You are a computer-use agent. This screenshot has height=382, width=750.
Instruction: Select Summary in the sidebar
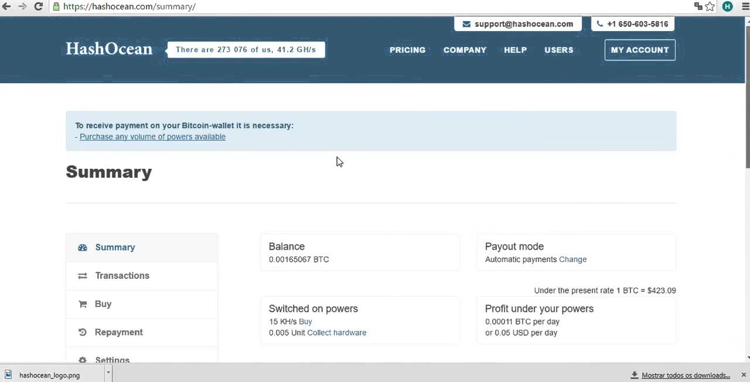tap(142, 247)
